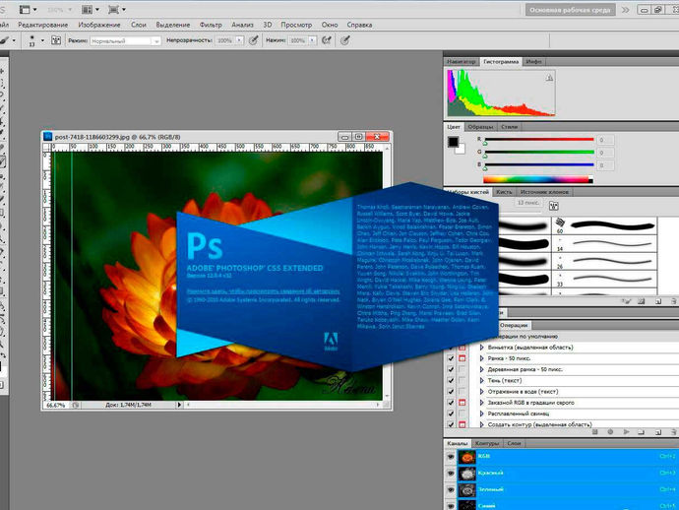This screenshot has width=679, height=510.
Task: Expand the Расплавленный свинец action triangle
Action: coord(481,414)
